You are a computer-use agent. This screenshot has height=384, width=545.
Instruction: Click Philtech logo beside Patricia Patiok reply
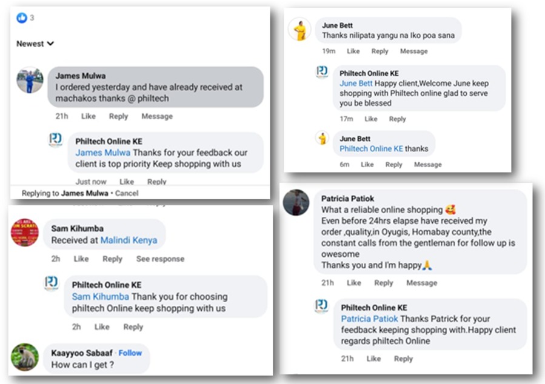tap(321, 305)
